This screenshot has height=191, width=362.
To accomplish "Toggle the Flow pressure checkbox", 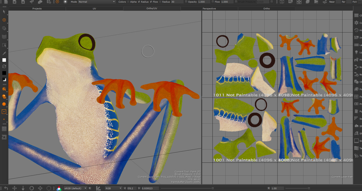I will pos(151,2).
